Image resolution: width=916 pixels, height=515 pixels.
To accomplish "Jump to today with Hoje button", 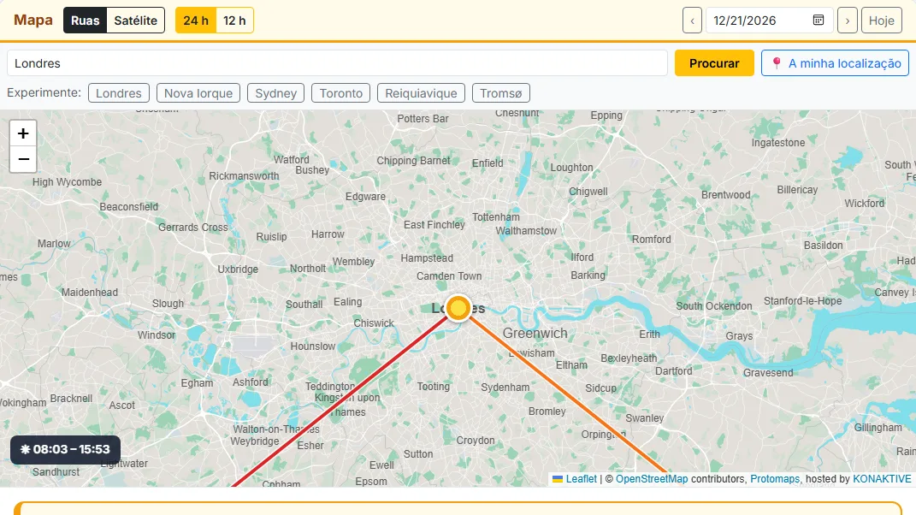I will 881,21.
